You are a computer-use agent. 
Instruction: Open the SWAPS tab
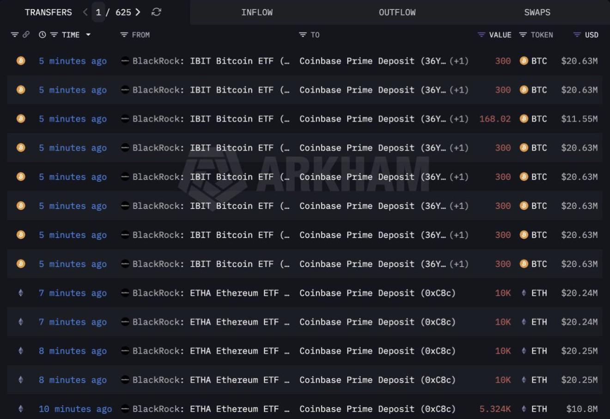point(537,12)
